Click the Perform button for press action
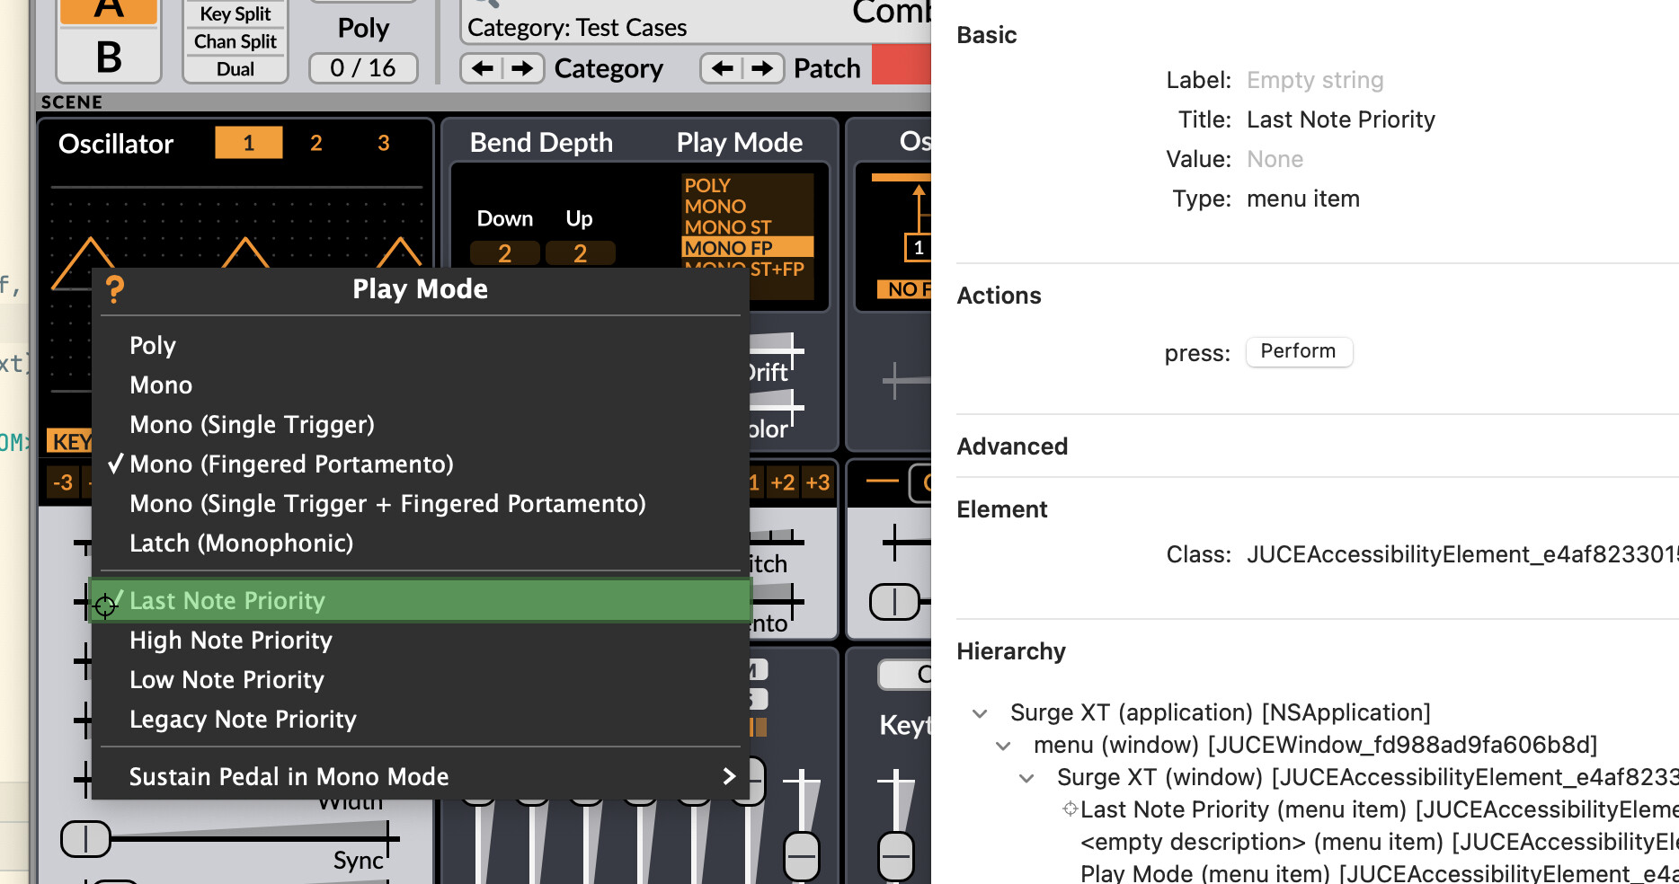Viewport: 1679px width, 884px height. [x=1299, y=351]
